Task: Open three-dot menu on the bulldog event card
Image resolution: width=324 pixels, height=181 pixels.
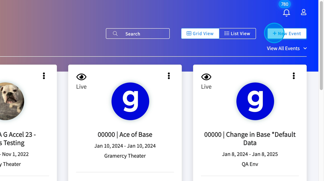Action: click(44, 76)
